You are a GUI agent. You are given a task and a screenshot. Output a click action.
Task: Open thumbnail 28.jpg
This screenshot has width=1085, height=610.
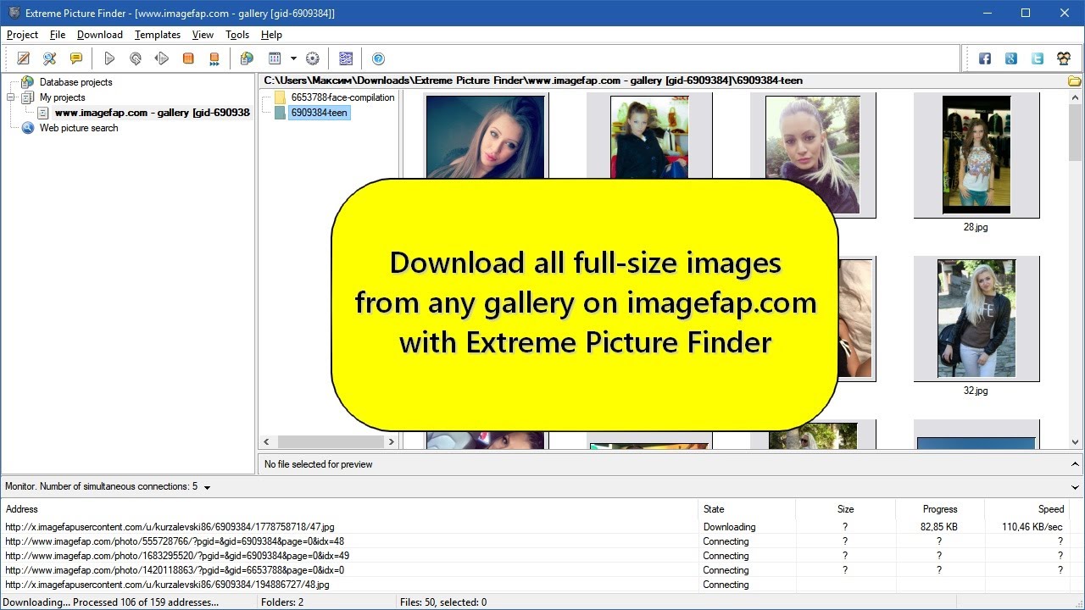[976, 154]
